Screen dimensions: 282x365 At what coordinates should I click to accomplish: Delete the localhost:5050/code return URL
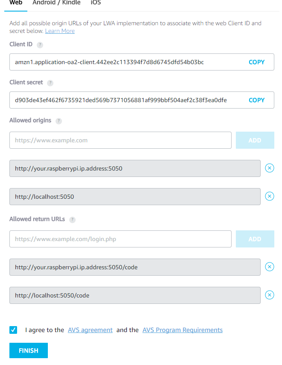click(270, 295)
